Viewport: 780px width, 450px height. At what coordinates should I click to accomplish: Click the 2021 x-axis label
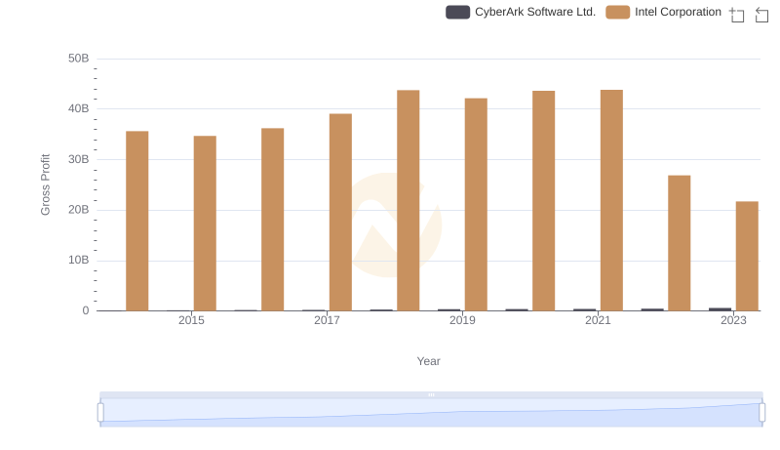click(x=598, y=320)
